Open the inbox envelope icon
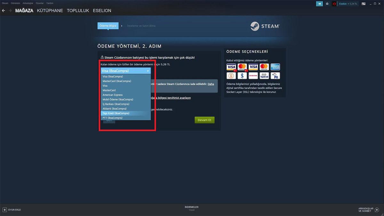384x216 pixels. [327, 4]
